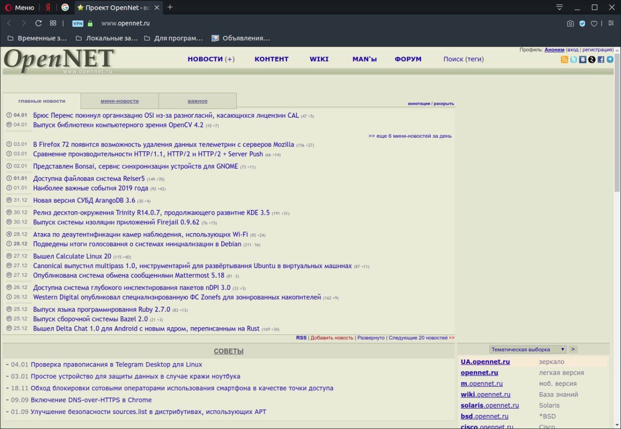The width and height of the screenshot is (621, 429).
Task: Open news about Брюс Перенс leaving OSI
Action: point(166,115)
